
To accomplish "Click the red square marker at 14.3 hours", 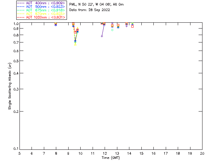I will tap(132, 27).
